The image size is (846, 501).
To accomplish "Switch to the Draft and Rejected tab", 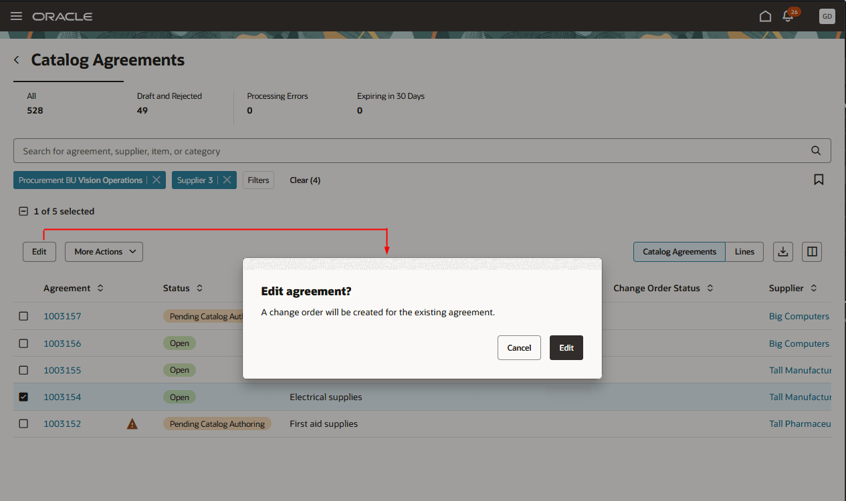I will pyautogui.click(x=169, y=102).
